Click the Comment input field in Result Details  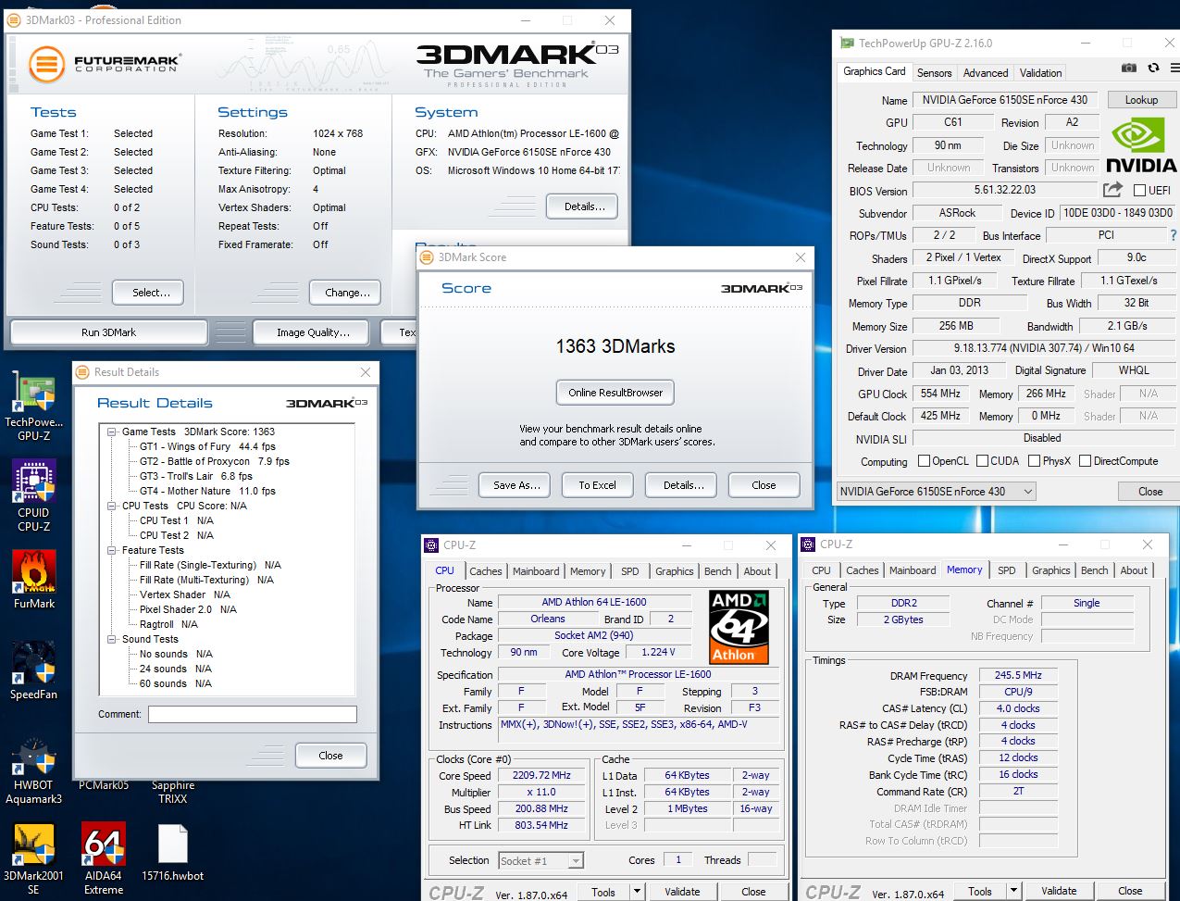(x=252, y=714)
